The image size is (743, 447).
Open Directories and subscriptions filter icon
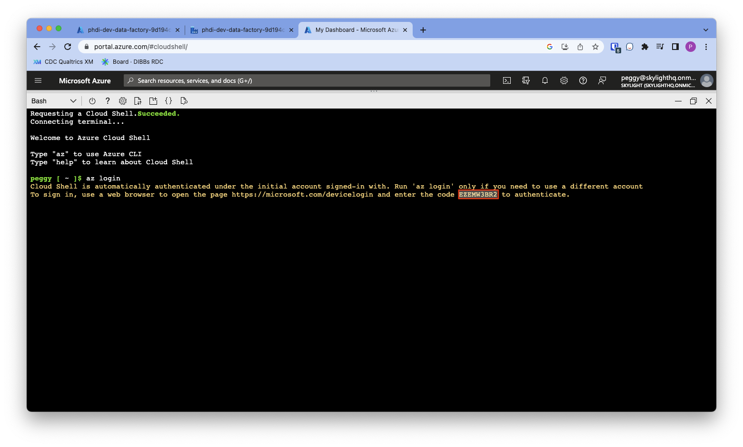point(526,80)
